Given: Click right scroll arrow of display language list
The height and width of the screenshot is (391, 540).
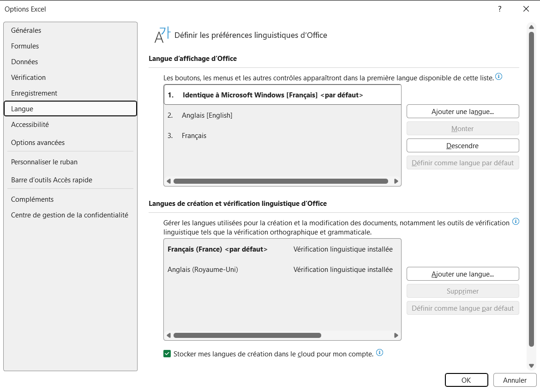Looking at the screenshot, I should click(x=396, y=181).
